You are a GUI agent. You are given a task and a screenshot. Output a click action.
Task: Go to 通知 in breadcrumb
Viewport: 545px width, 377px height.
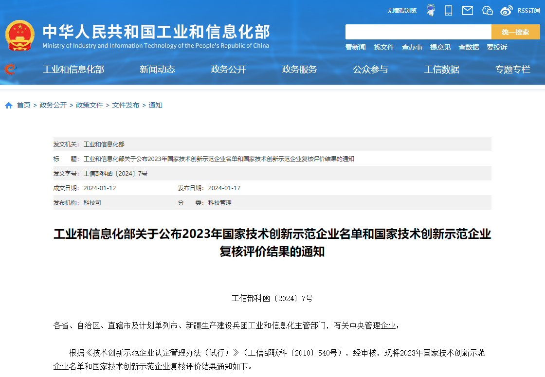coord(155,105)
